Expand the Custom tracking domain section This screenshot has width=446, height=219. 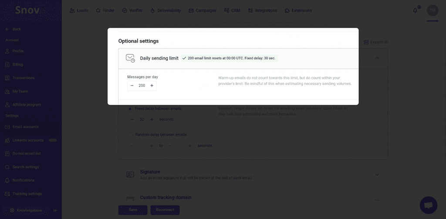tap(377, 199)
